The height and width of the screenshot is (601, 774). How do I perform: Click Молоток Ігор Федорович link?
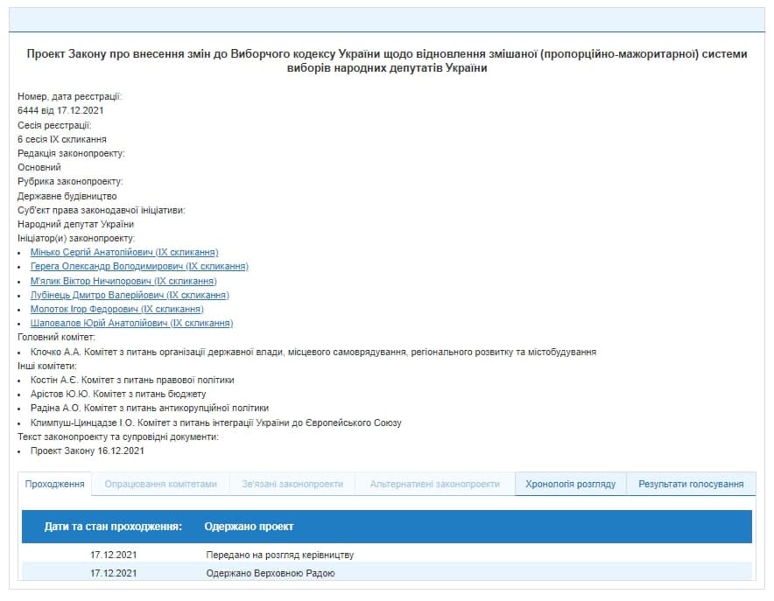coord(116,309)
